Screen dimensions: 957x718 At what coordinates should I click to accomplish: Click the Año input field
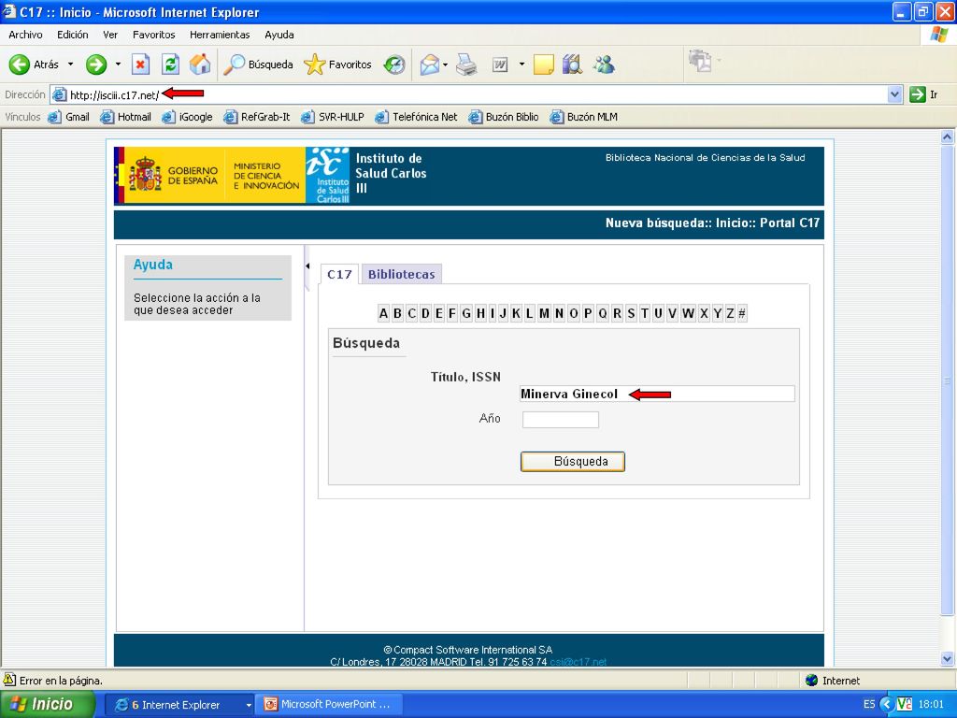(x=561, y=420)
